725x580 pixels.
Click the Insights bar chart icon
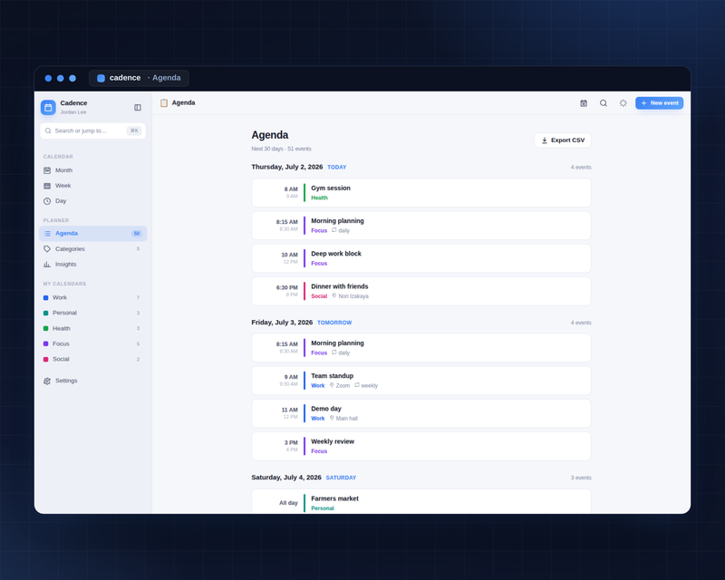coord(47,264)
